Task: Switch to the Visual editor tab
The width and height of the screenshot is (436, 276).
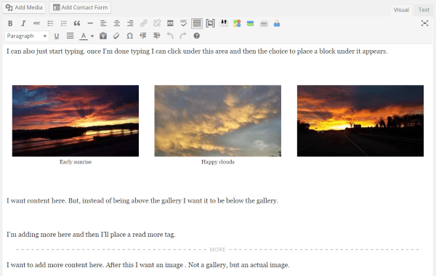Action: (401, 9)
